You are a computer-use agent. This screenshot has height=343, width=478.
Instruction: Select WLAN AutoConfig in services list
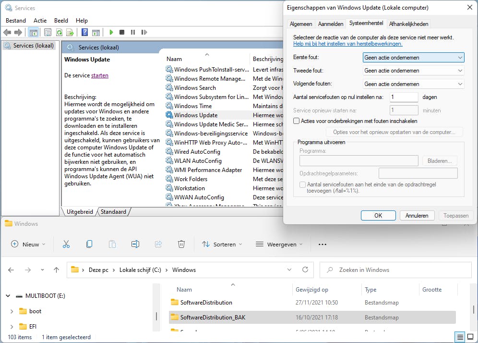(x=198, y=161)
